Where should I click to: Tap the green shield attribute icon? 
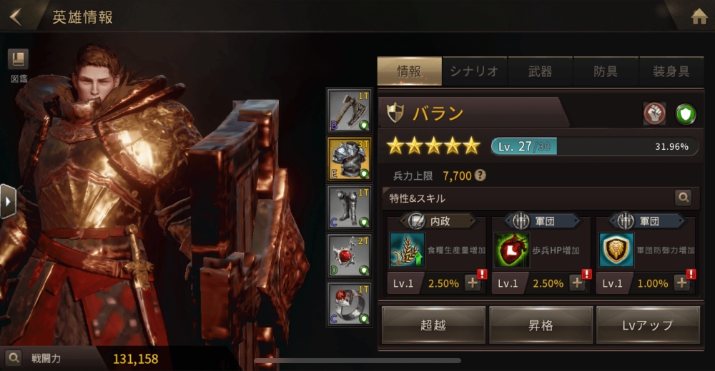[x=686, y=114]
